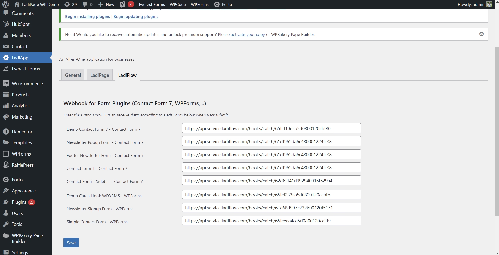
Task: Click the 'Begin installing plugins' link
Action: [87, 16]
